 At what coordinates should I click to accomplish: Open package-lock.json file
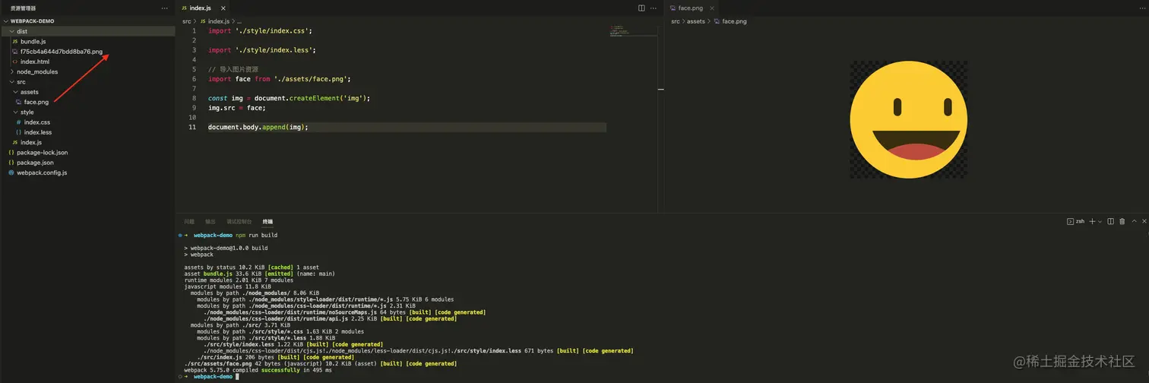[87, 152]
